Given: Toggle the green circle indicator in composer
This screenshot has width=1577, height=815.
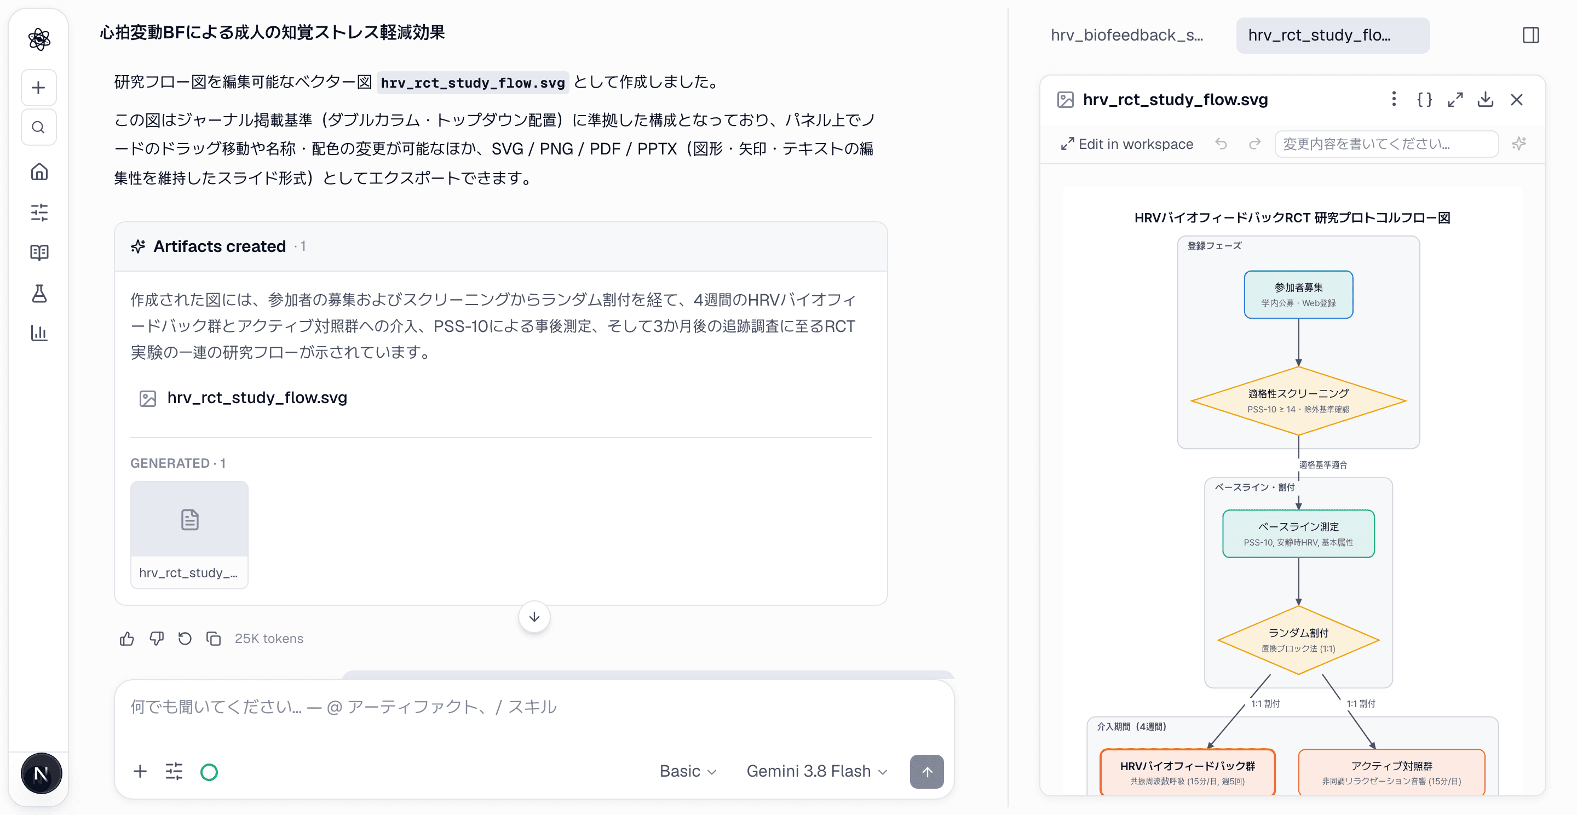Looking at the screenshot, I should 209,772.
